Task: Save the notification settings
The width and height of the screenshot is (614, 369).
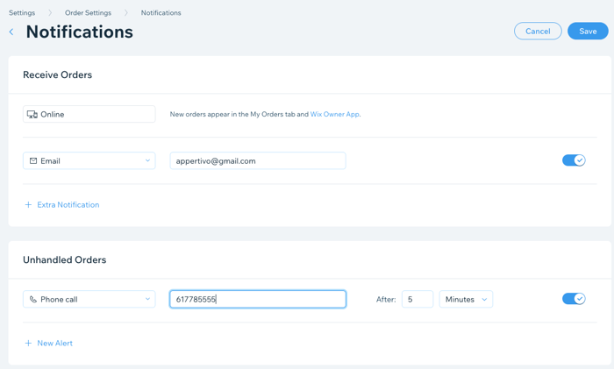Action: click(588, 31)
